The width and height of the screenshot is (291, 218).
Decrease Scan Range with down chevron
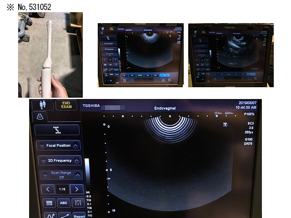click(45, 175)
